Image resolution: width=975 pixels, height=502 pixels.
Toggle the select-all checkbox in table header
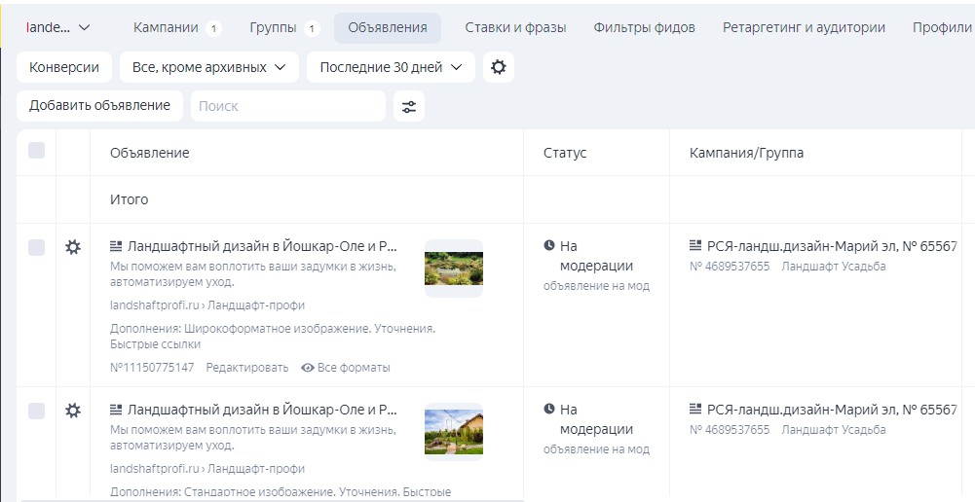[37, 151]
